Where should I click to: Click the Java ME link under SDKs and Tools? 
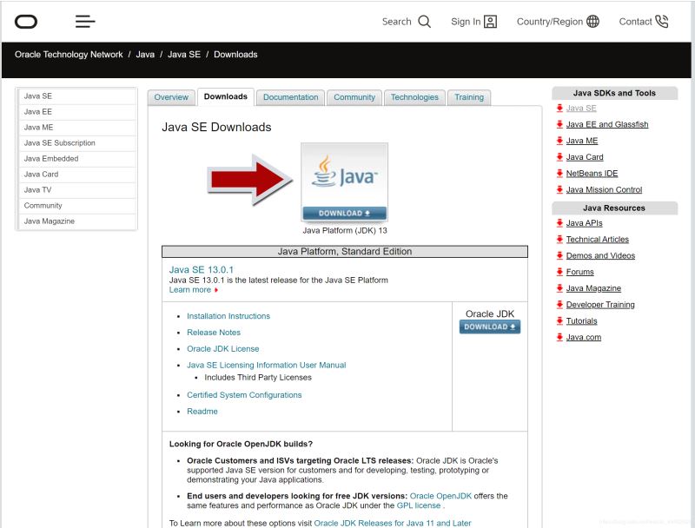[x=581, y=141]
